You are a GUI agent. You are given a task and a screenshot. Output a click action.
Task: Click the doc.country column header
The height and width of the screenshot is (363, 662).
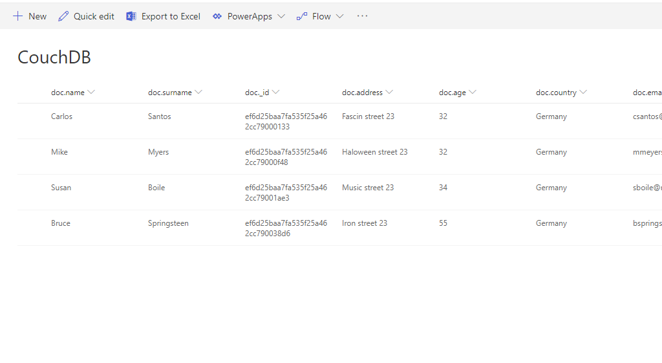click(556, 93)
